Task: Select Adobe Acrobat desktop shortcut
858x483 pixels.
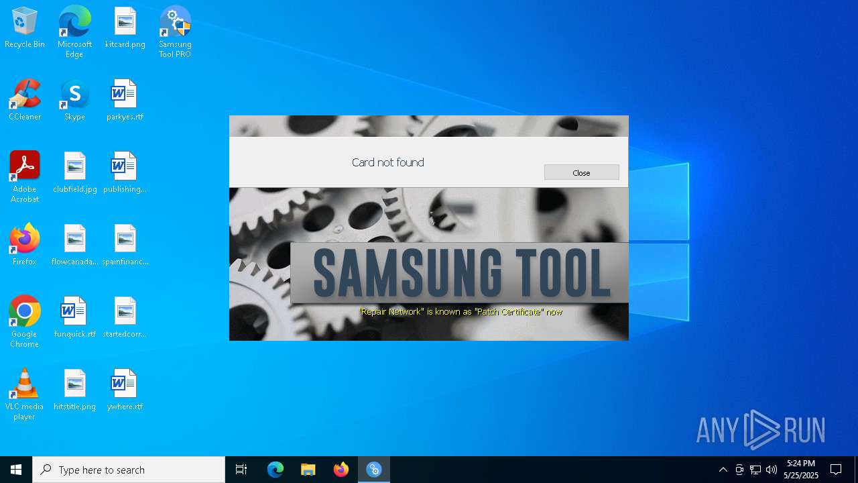Action: pos(25,177)
